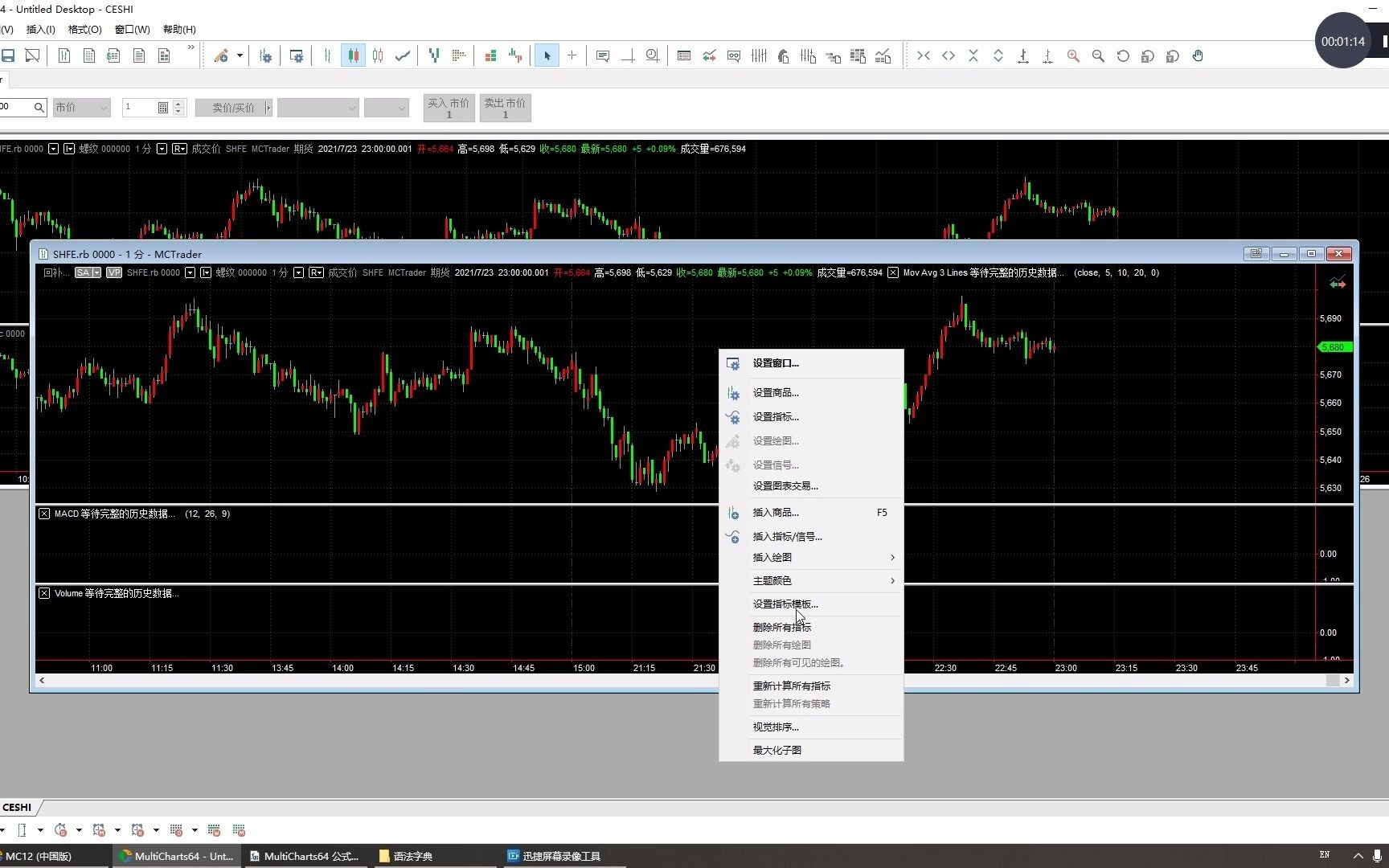
Task: Open the empty combo box after 卖价/买价
Action: (318, 108)
